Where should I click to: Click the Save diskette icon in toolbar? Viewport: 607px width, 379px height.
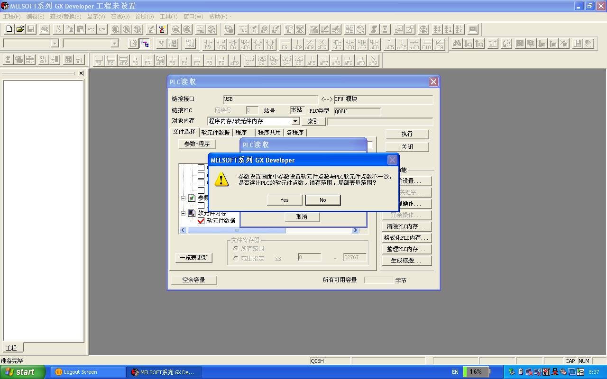click(x=31, y=29)
